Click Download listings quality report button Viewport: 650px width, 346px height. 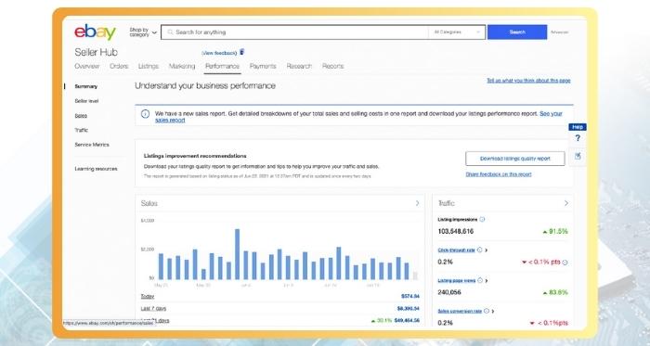pos(514,159)
